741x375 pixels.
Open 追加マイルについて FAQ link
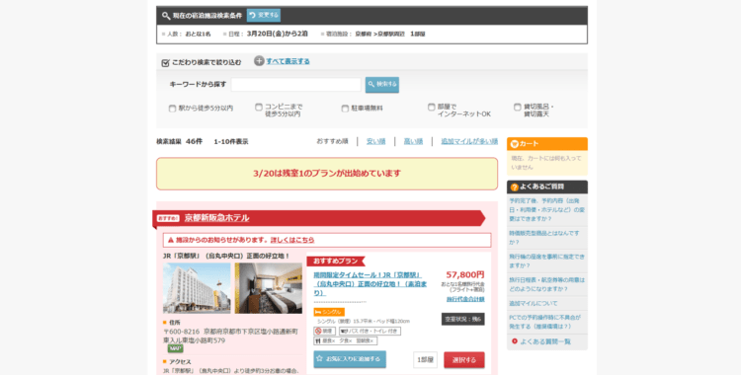534,303
